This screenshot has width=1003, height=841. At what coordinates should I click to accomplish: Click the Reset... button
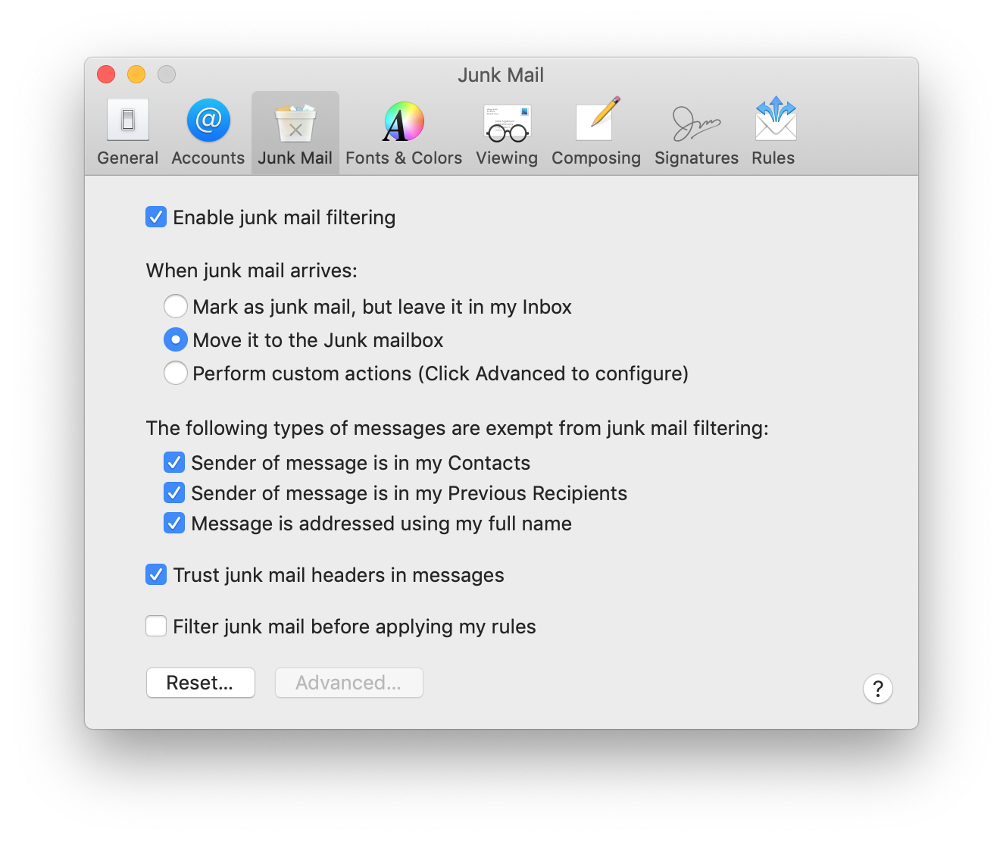click(201, 683)
